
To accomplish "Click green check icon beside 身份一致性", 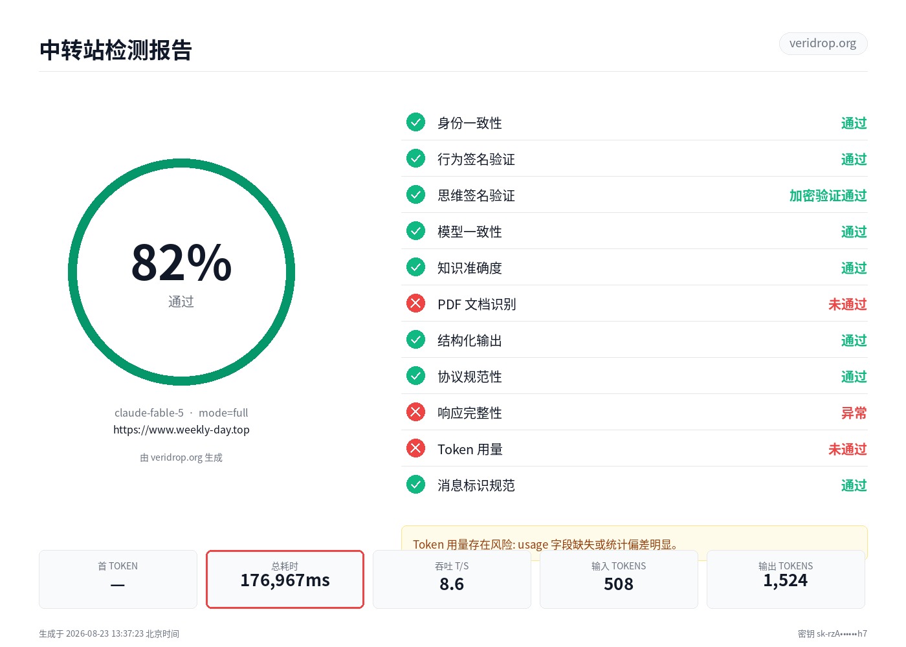I will click(415, 122).
